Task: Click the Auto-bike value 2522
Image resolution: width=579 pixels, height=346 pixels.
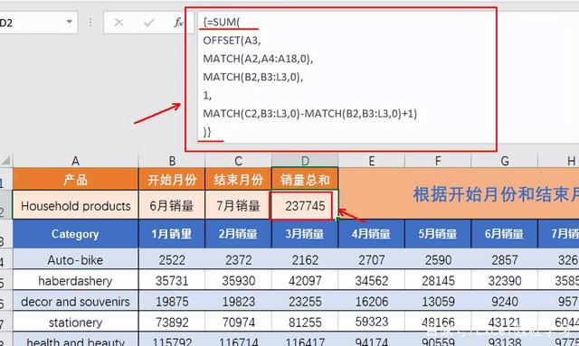Action: point(172,259)
